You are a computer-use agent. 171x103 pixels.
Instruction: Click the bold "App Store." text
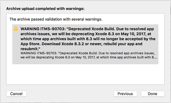(31, 44)
